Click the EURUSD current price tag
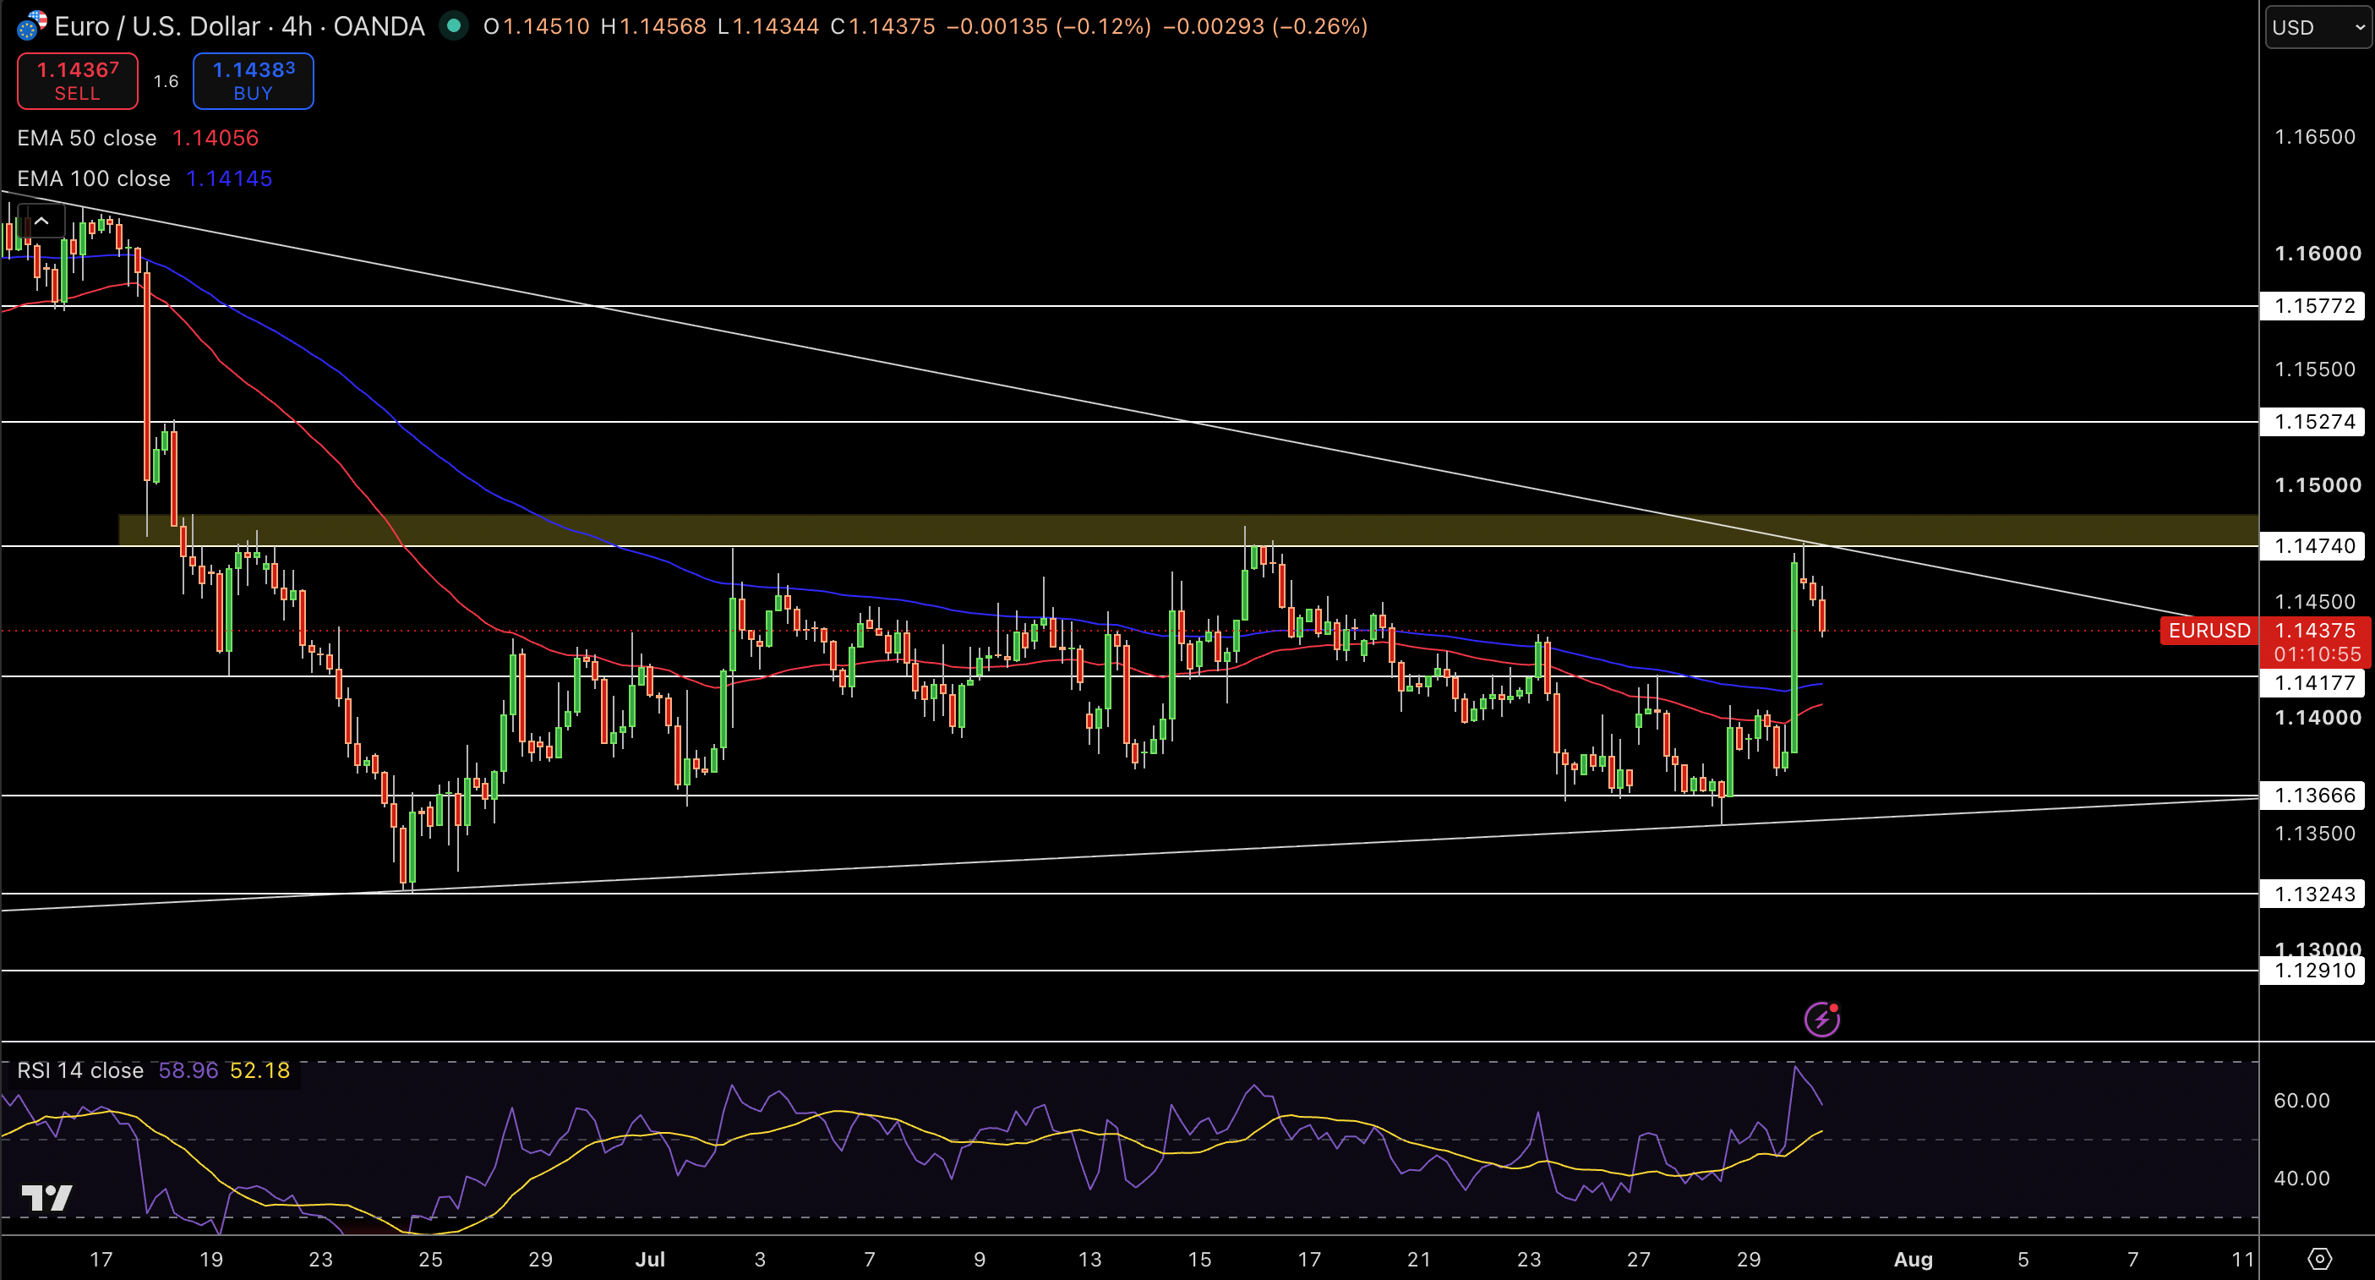The width and height of the screenshot is (2375, 1280). click(2209, 631)
